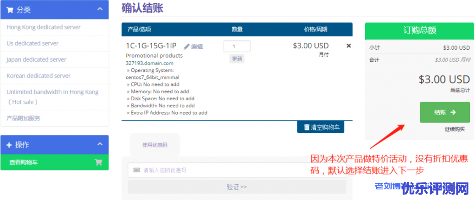The height and width of the screenshot is (201, 475).
Task: Click the quantity input field
Action: point(237,46)
